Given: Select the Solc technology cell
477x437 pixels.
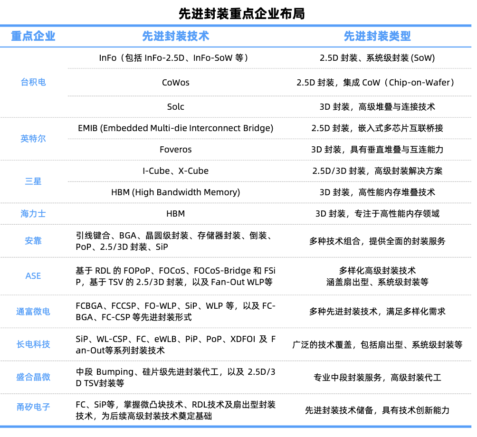Looking at the screenshot, I should tap(175, 107).
